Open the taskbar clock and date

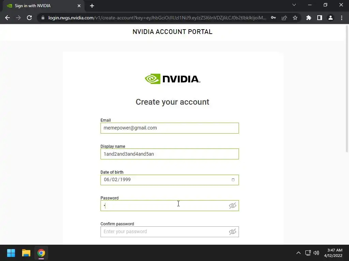(x=333, y=253)
